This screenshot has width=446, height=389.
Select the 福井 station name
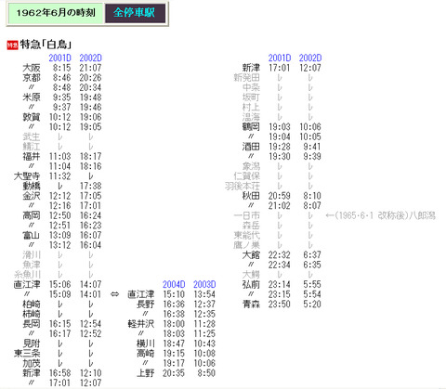[32, 157]
